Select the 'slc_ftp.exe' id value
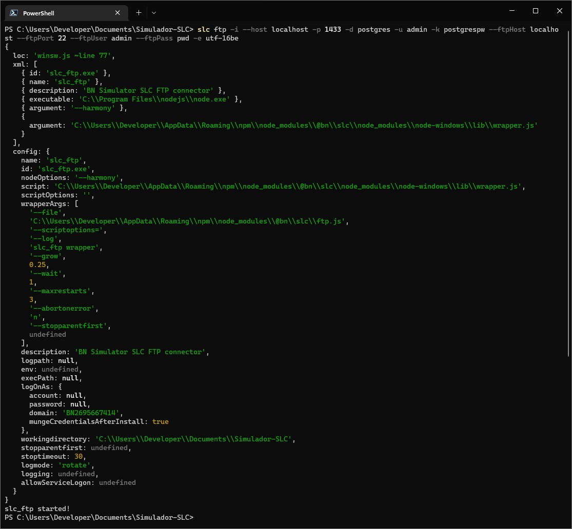The height and width of the screenshot is (529, 572). pos(71,73)
